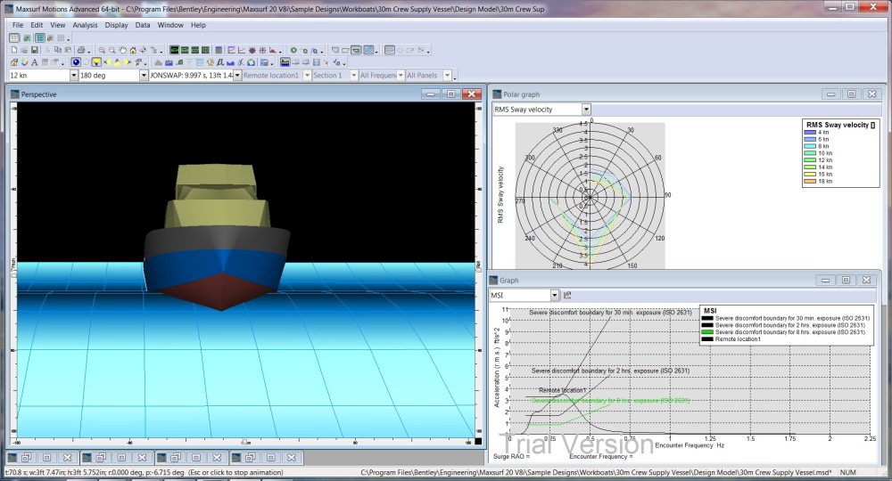Image resolution: width=892 pixels, height=481 pixels.
Task: Open the Help menu
Action: click(198, 25)
